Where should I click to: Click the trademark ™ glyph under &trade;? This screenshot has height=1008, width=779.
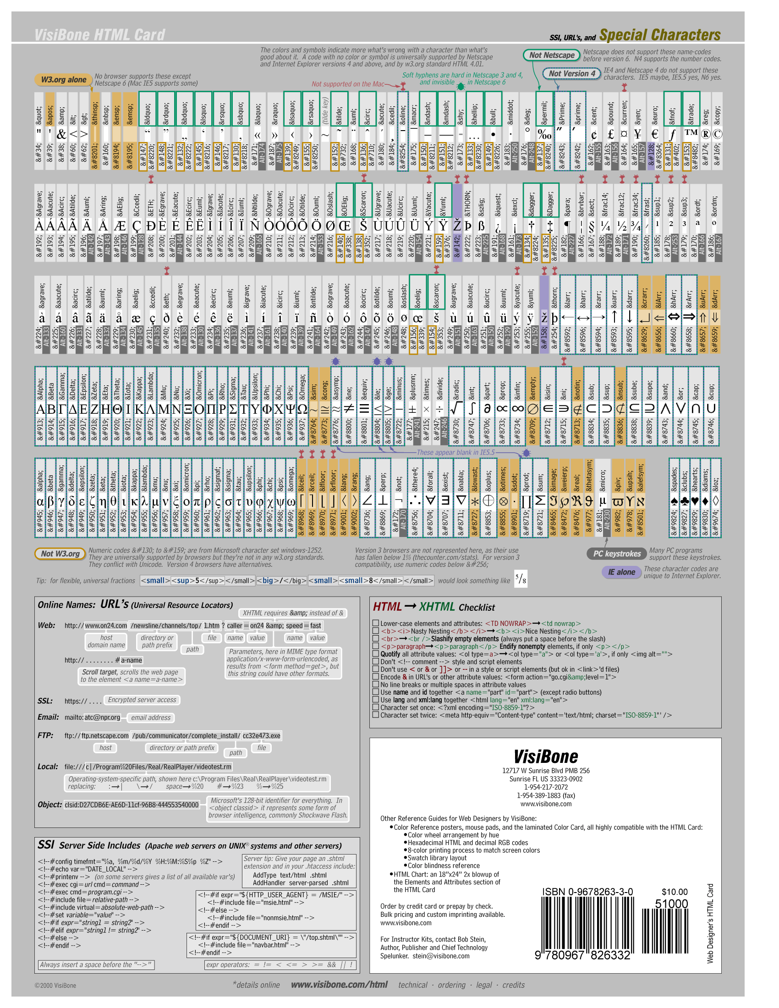click(691, 132)
